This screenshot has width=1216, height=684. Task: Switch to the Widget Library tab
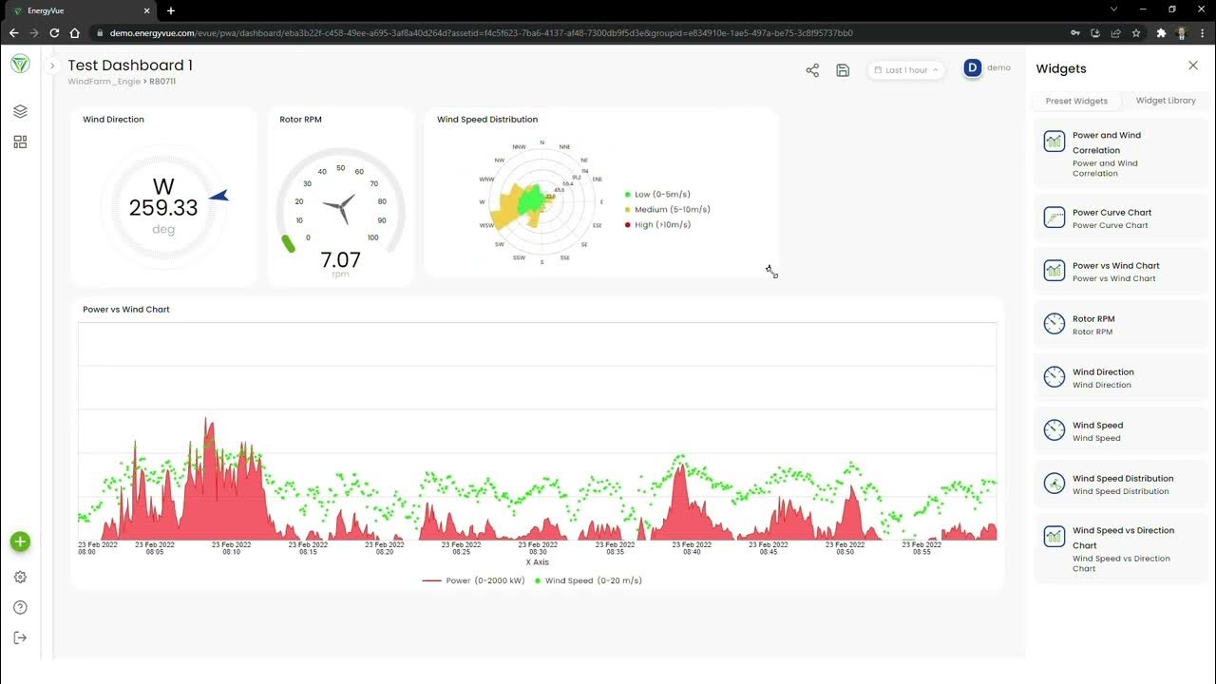click(x=1166, y=101)
